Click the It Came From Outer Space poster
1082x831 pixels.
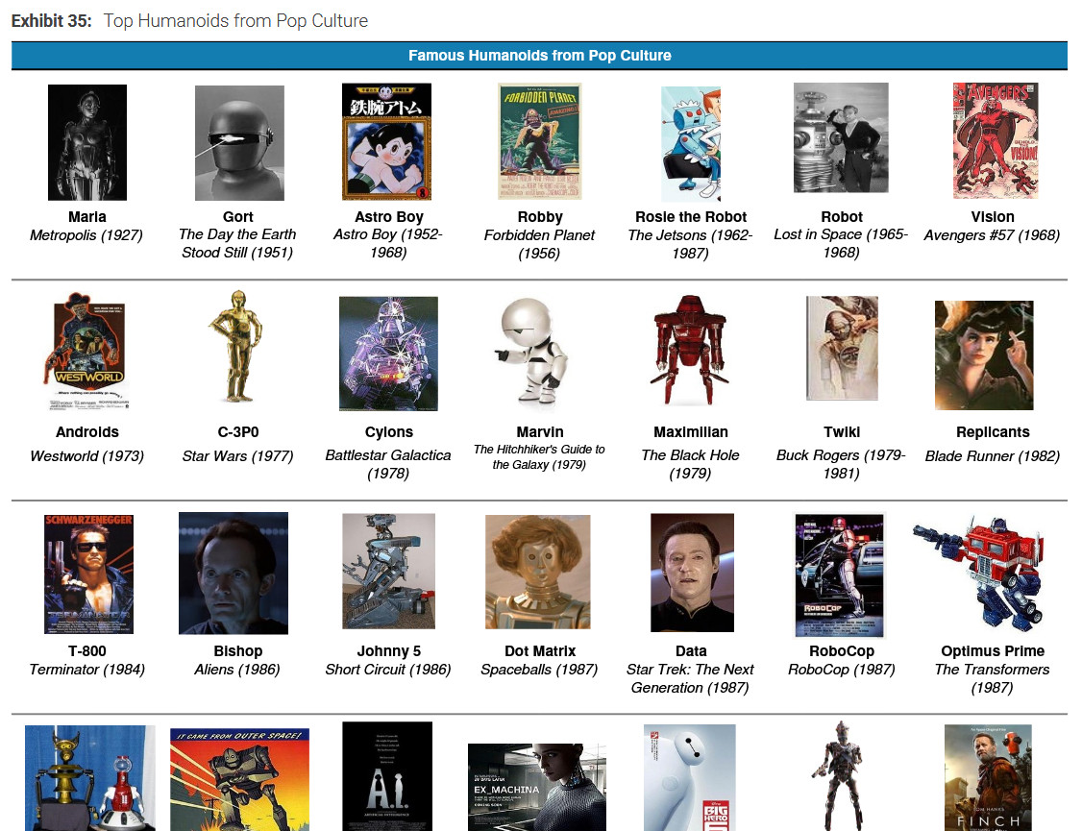239,780
